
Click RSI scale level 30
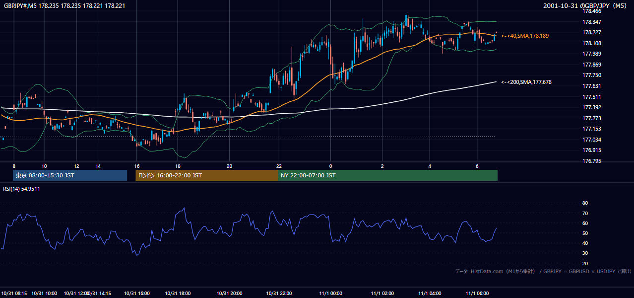point(585,253)
